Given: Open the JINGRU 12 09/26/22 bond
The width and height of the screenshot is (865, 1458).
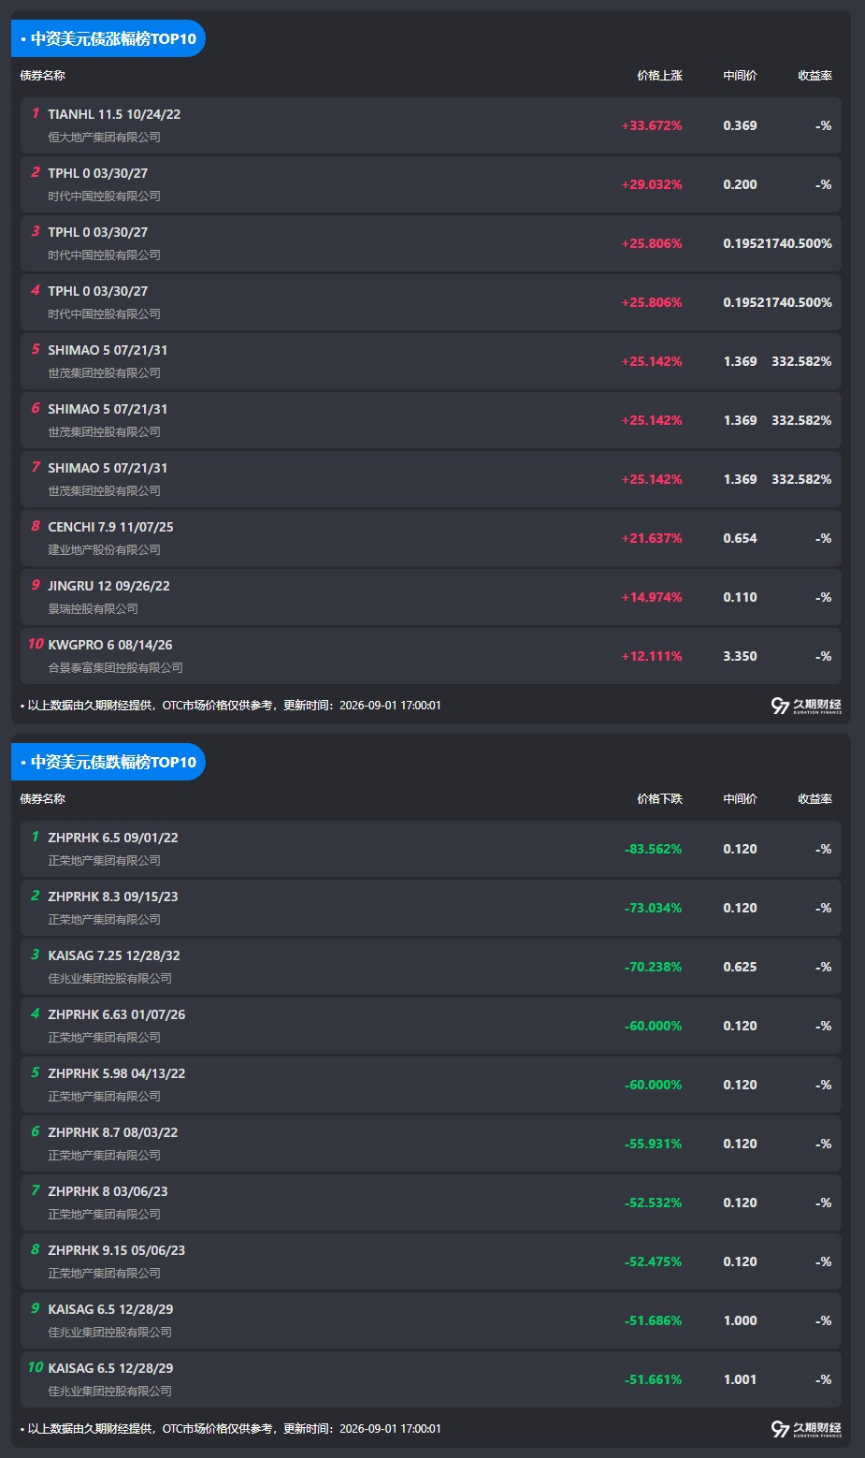Looking at the screenshot, I should (108, 586).
